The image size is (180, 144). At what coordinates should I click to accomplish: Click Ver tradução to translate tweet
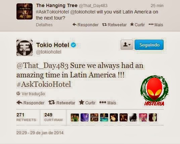coord(31,94)
